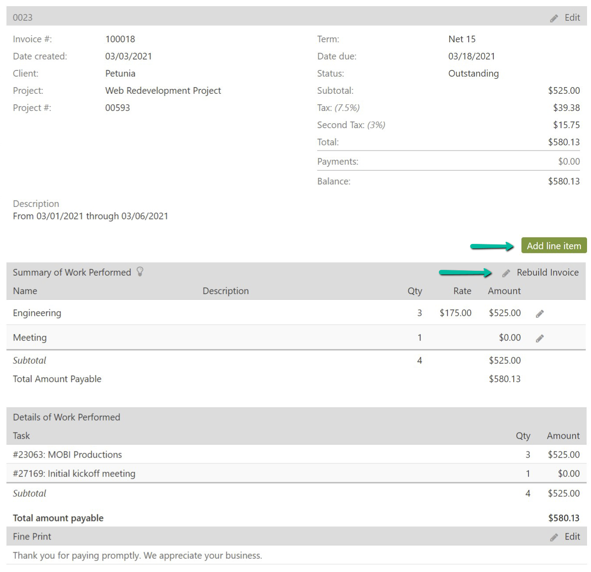The height and width of the screenshot is (572, 591).
Task: Click the Details of Work Performed header
Action: point(66,417)
